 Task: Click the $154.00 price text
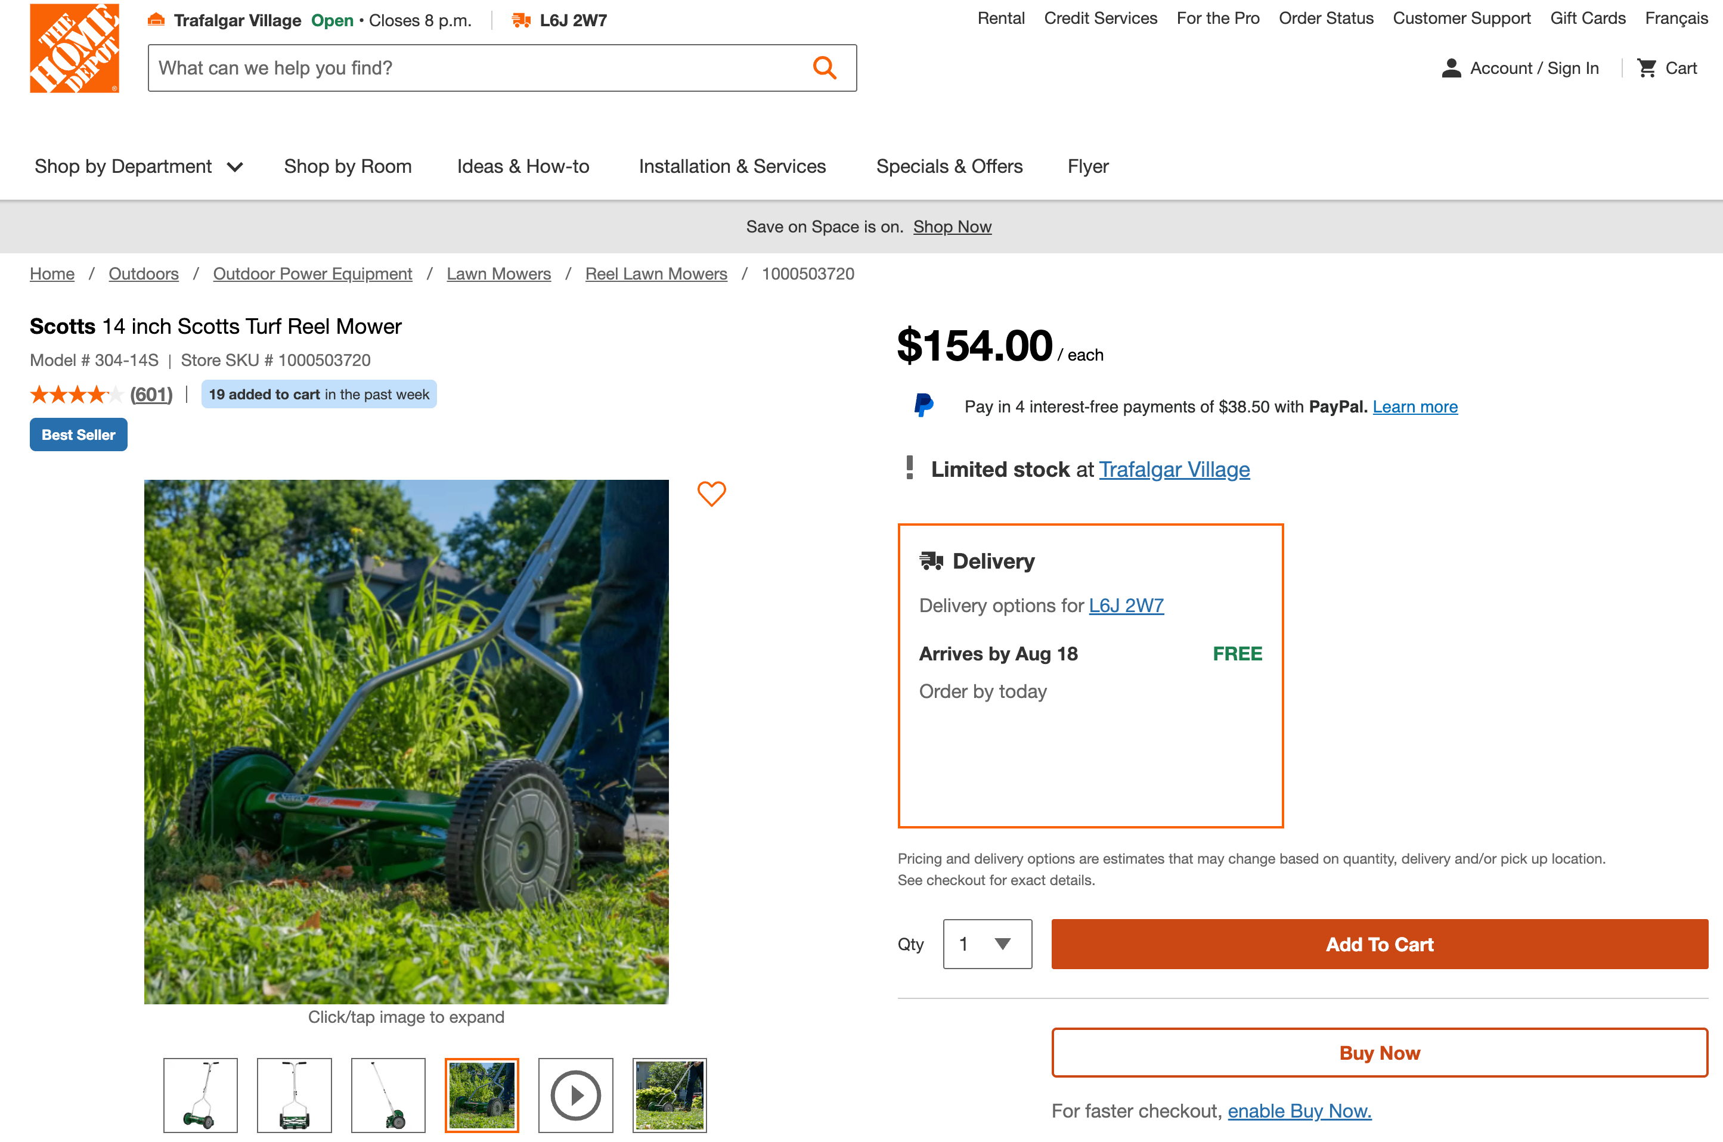point(975,345)
